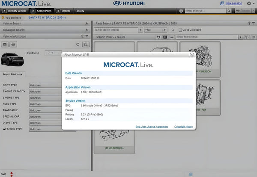257x177 pixels.
Task: Click the globe icon in status bar
Action: coord(191,174)
